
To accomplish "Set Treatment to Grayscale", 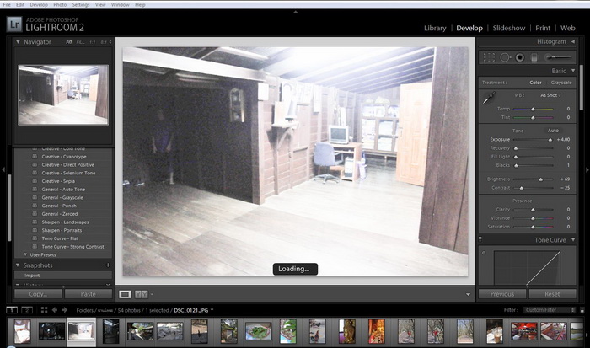I will click(x=561, y=83).
